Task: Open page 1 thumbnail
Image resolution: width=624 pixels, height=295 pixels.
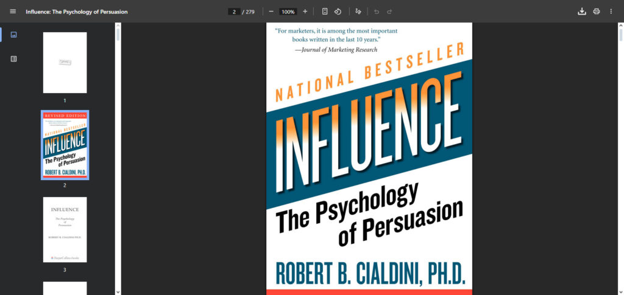Action: [65, 63]
